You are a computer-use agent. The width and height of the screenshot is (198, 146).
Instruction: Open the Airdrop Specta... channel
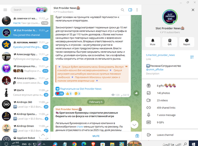click(25, 116)
